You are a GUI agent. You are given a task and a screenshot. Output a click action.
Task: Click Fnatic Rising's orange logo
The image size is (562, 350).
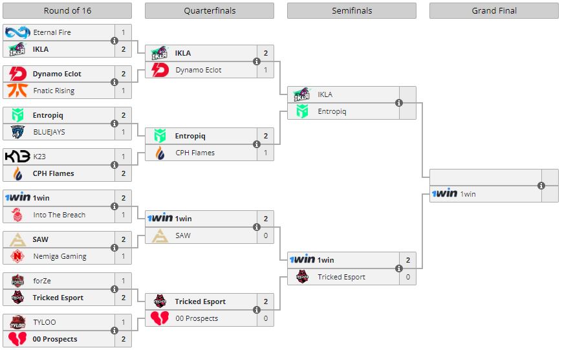(17, 91)
